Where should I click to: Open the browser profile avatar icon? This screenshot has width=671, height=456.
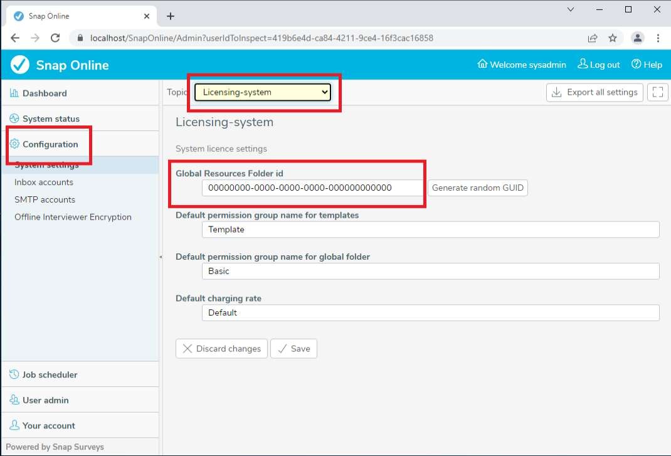pos(637,38)
